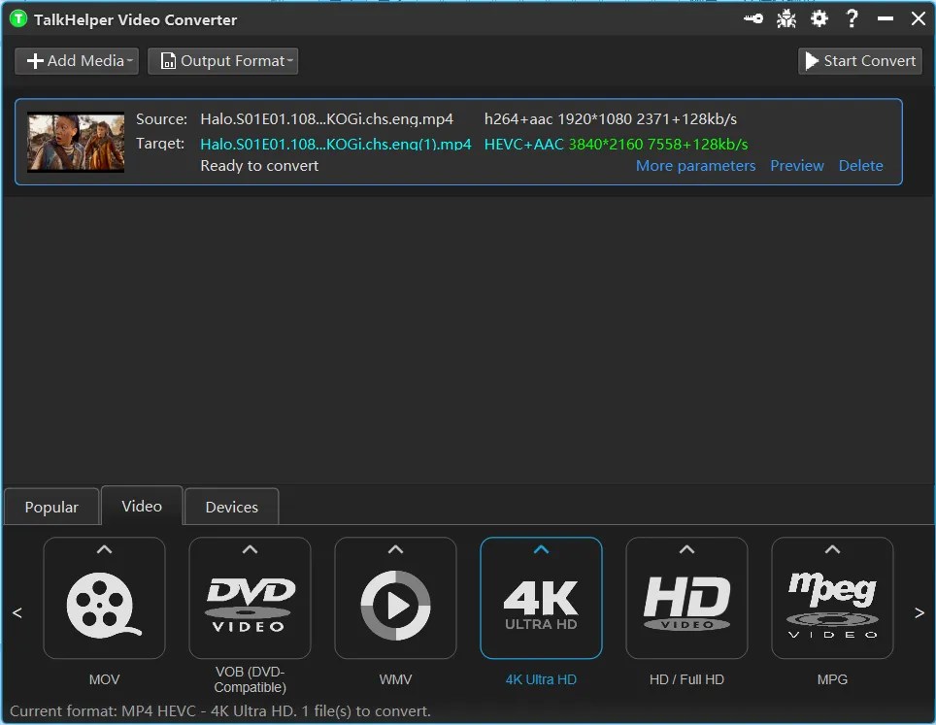The width and height of the screenshot is (936, 725).
Task: Open More parameters for the Halo file
Action: 695,165
